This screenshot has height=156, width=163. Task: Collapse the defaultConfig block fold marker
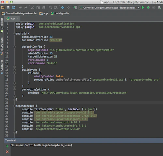(x=14, y=47)
